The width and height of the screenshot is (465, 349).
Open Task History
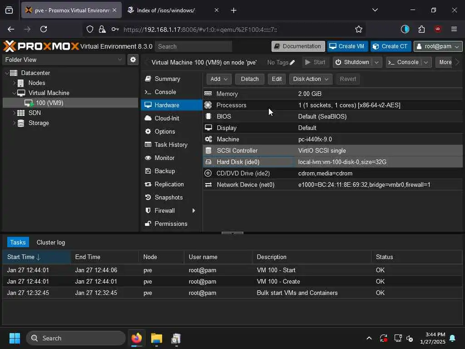171,145
